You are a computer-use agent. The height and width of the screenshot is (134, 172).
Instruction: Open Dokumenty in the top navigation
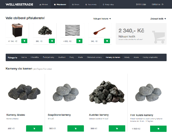pos(91,4)
